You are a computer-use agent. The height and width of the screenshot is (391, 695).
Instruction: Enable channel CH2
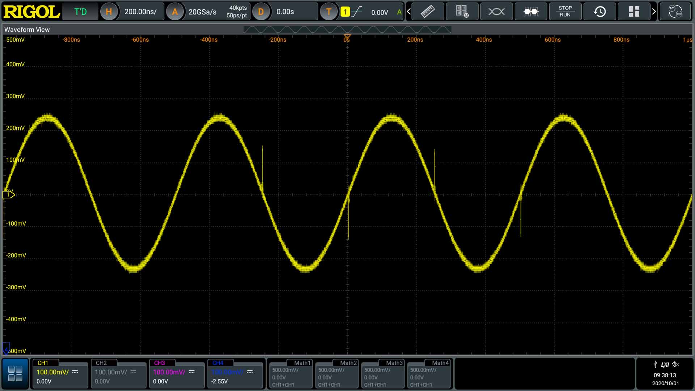(118, 375)
